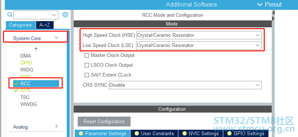Viewport: 298px width, 137px height.
Task: Select NVIC in System Core list
Action: (x=26, y=76)
